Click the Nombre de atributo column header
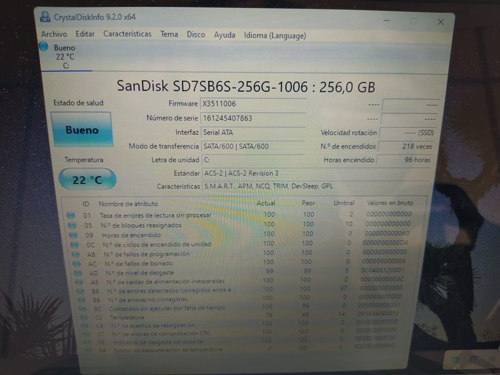This screenshot has height=375, width=500. pos(128,204)
